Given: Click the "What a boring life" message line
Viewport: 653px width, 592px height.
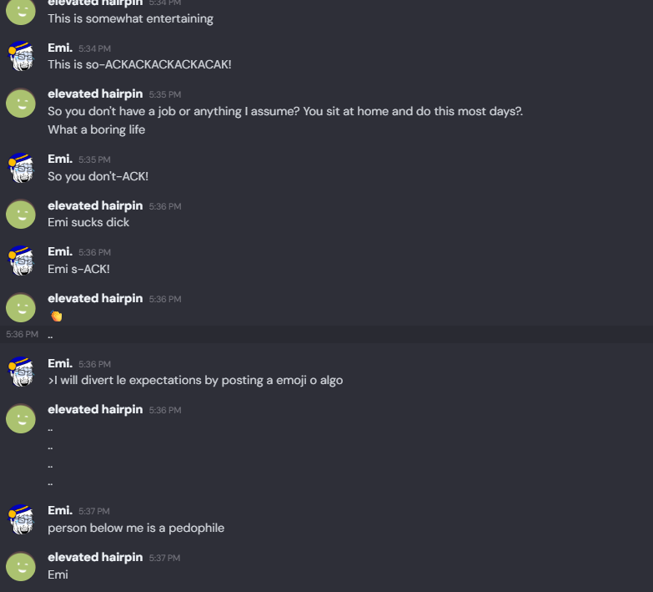Looking at the screenshot, I should 96,129.
